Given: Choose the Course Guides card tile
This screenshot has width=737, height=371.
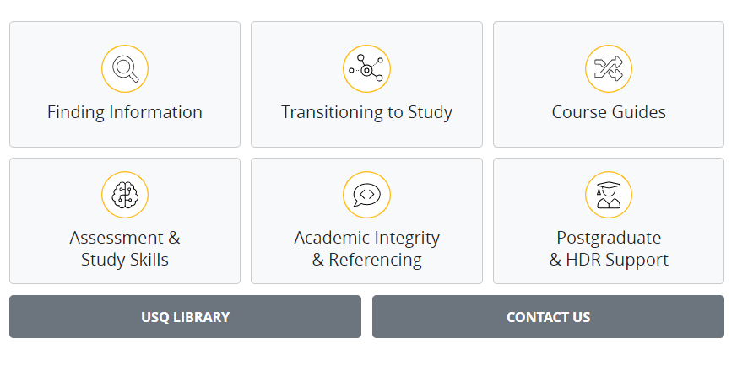Looking at the screenshot, I should pyautogui.click(x=609, y=84).
